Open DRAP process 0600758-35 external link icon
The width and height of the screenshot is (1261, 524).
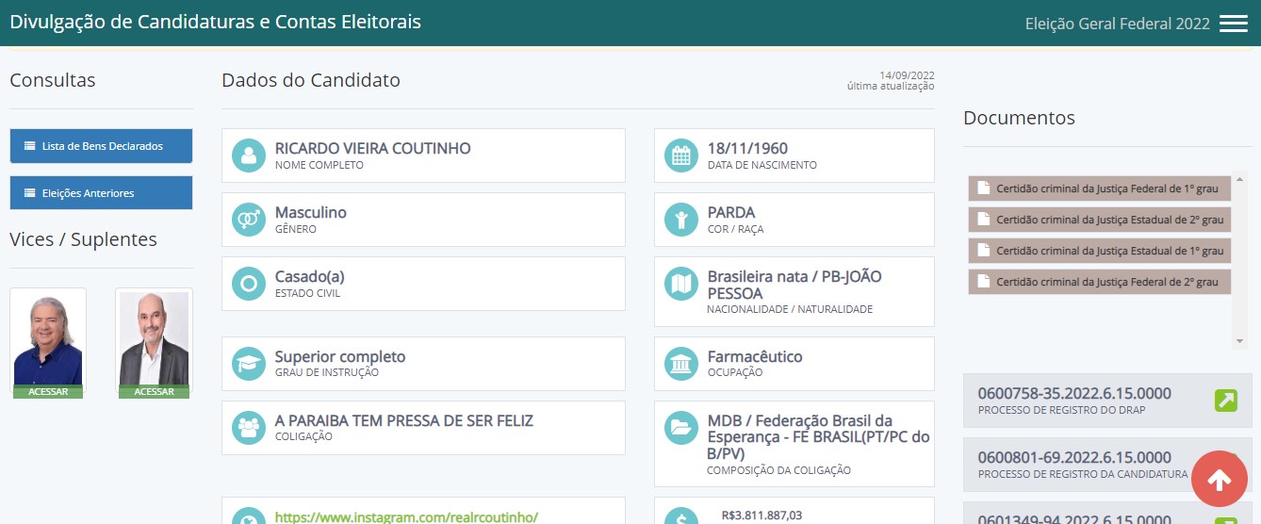(1225, 401)
